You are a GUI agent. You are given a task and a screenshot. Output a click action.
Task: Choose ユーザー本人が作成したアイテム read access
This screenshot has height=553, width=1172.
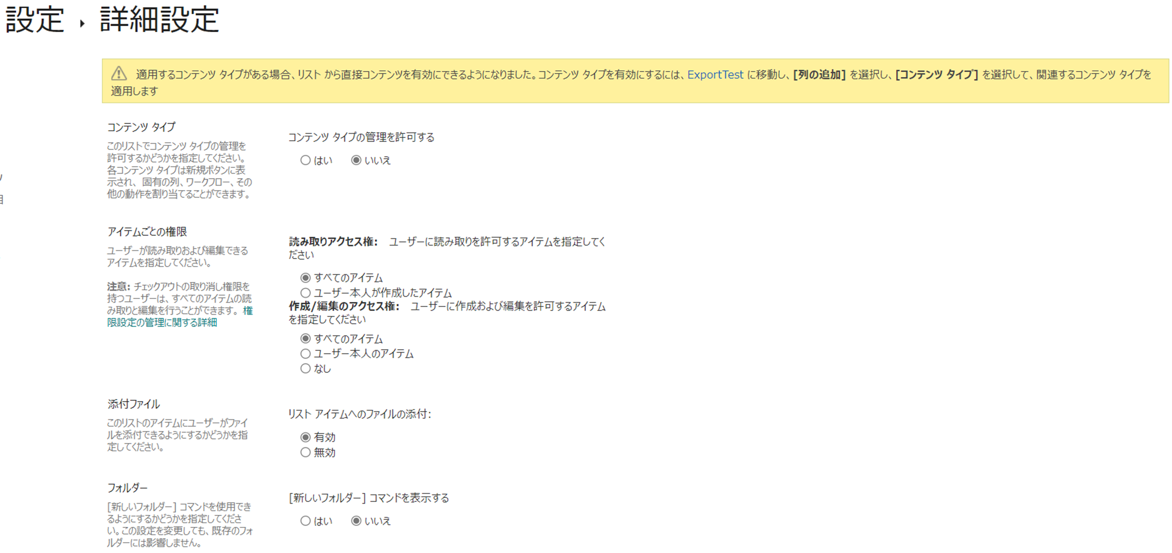305,293
